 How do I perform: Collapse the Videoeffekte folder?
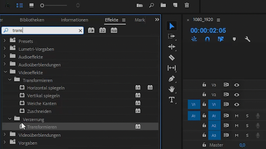coord(5,72)
